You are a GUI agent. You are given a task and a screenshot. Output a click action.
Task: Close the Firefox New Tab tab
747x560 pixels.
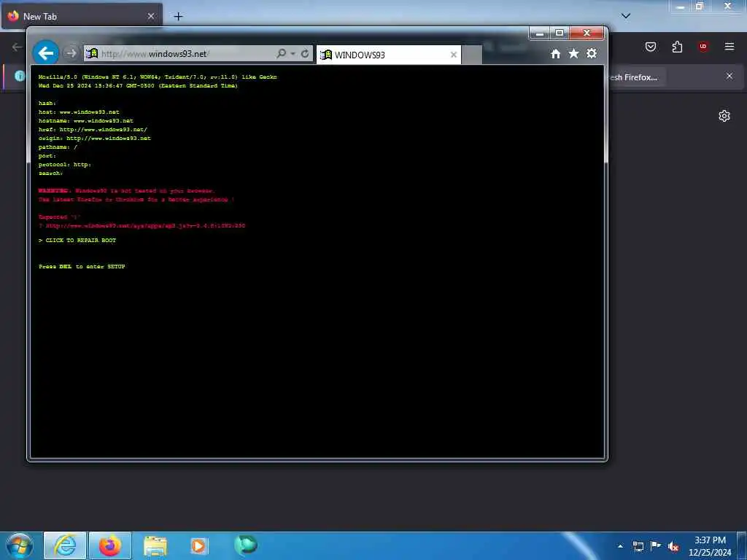click(x=151, y=16)
